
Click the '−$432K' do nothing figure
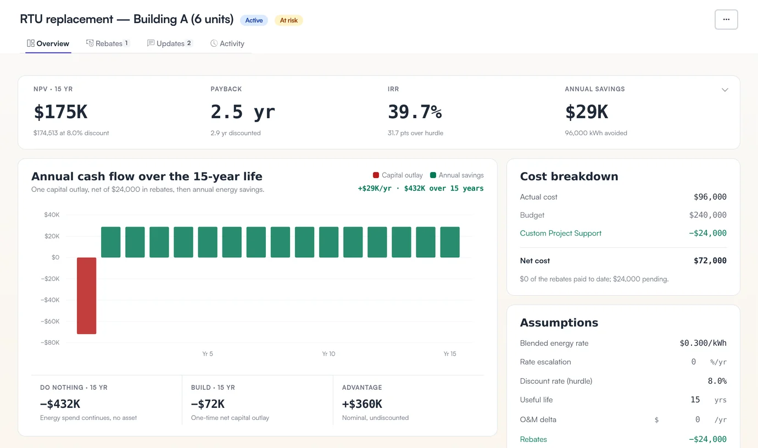pyautogui.click(x=60, y=404)
